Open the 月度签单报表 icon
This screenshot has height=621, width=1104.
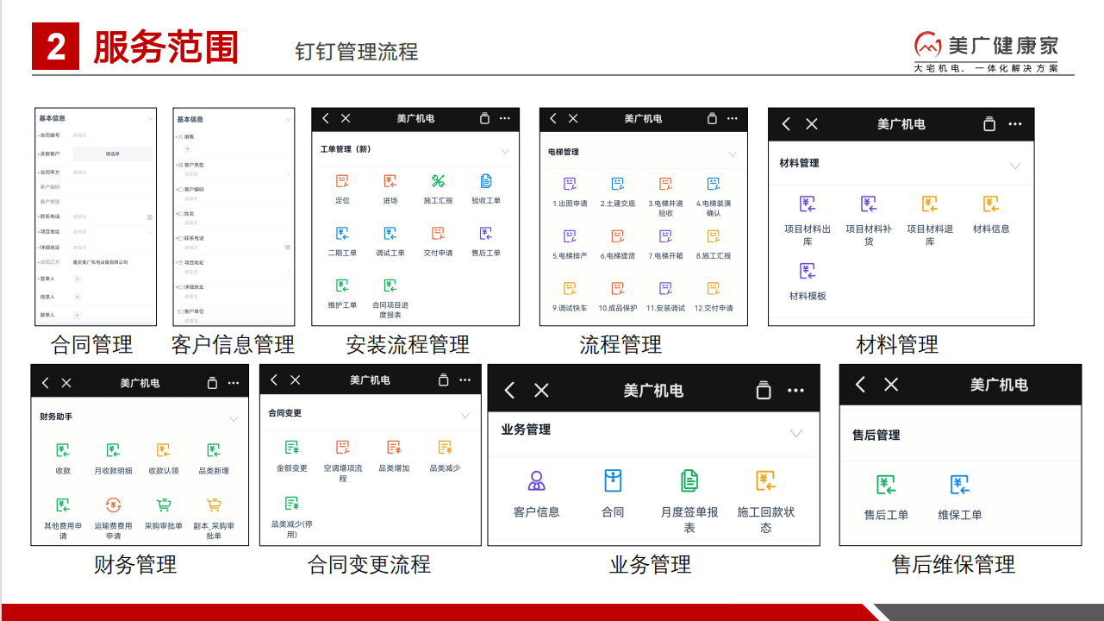689,481
